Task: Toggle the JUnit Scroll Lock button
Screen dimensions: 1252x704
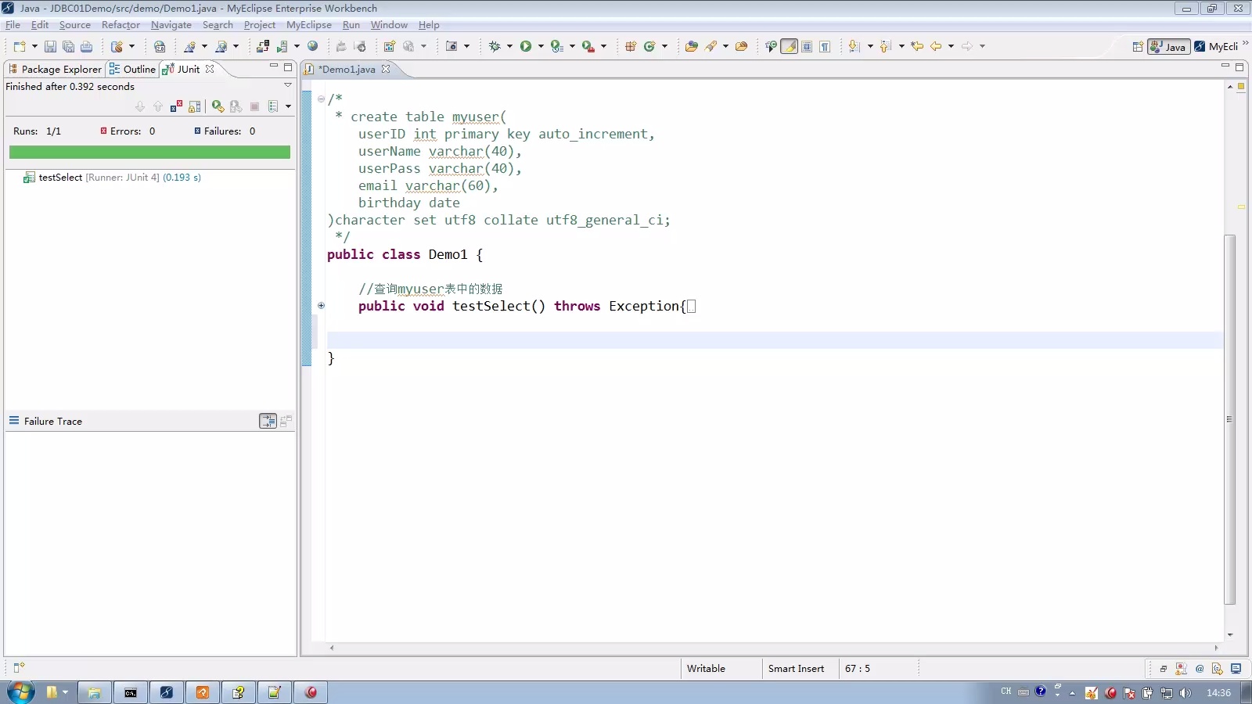Action: [195, 106]
